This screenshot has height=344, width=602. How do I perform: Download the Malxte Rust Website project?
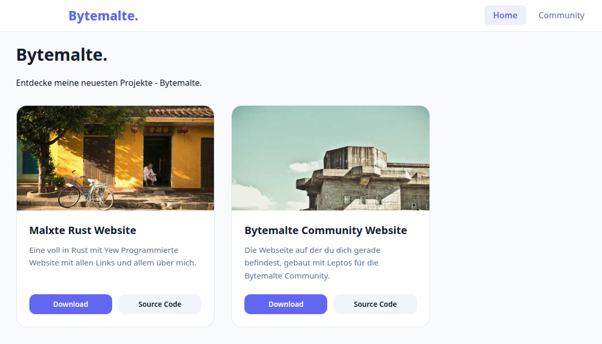point(70,304)
